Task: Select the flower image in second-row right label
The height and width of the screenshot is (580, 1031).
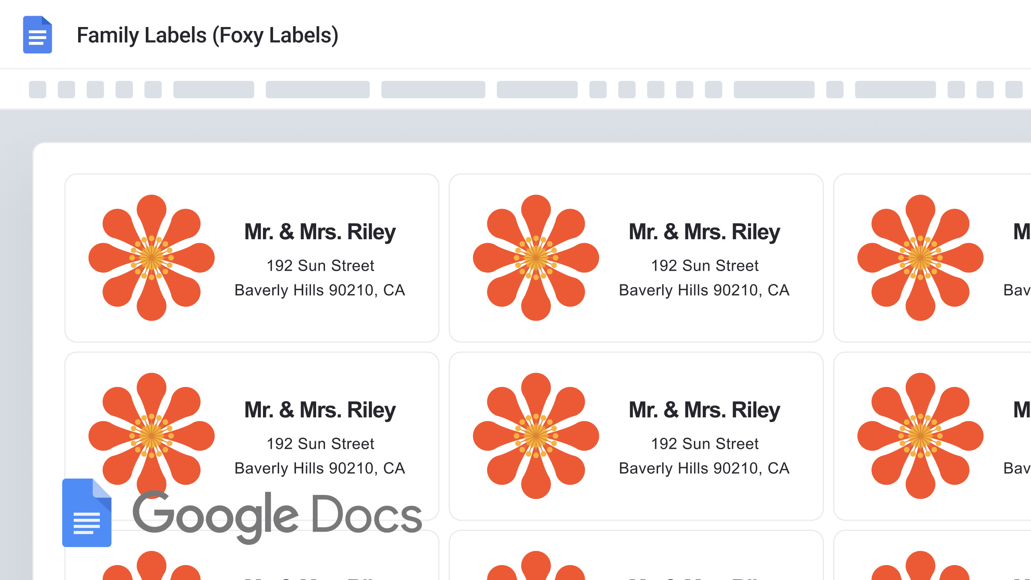Action: 920,436
